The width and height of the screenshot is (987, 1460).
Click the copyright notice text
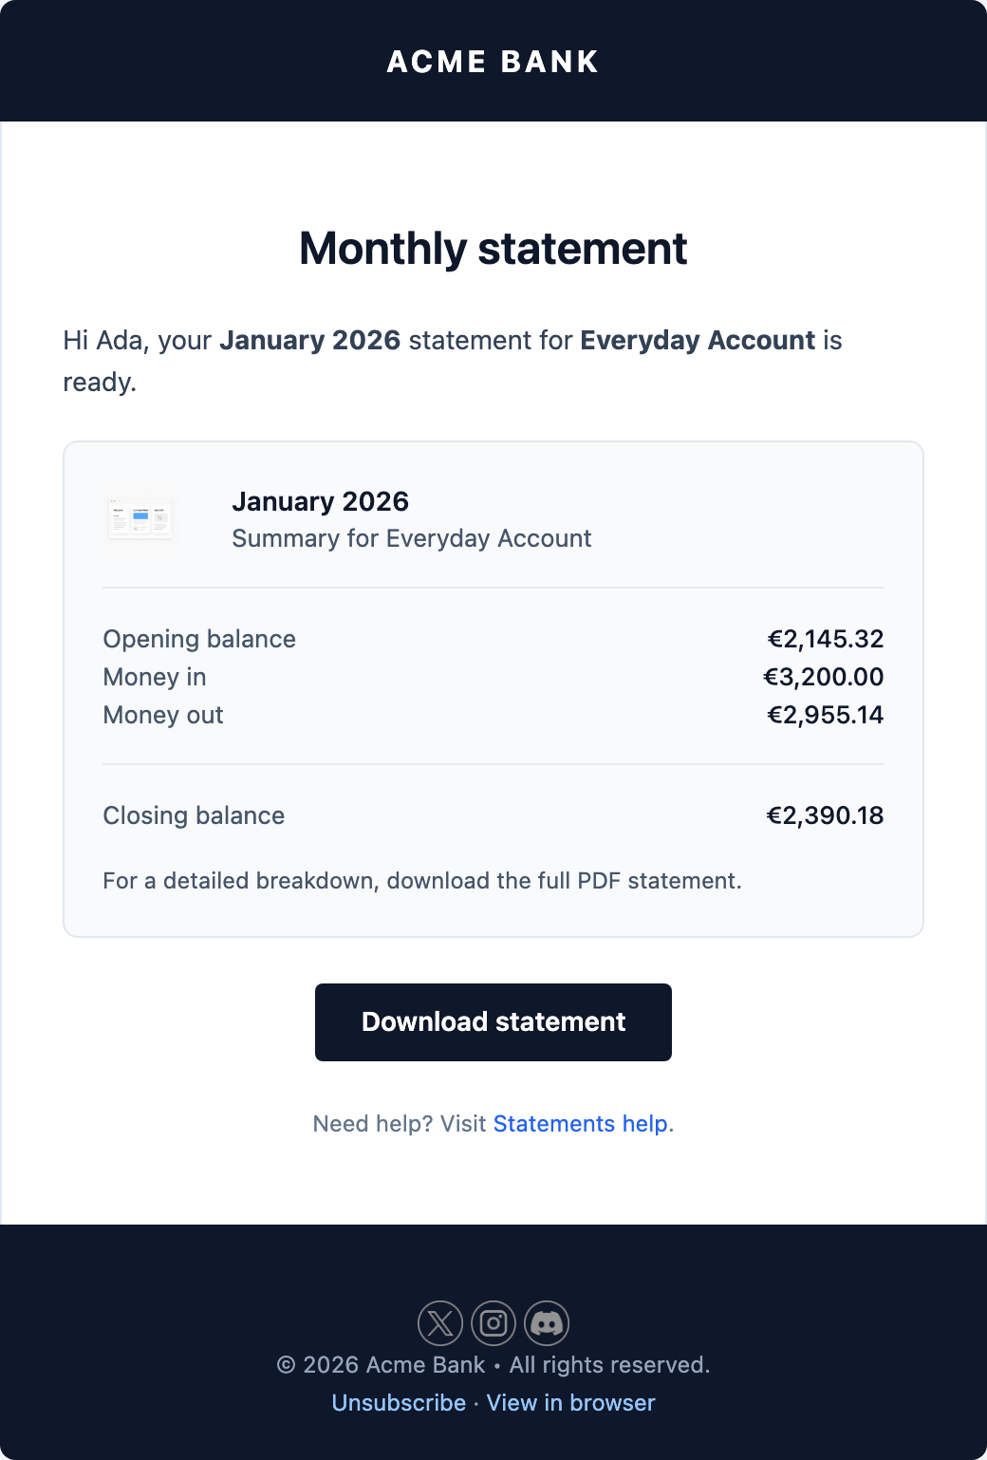tap(493, 1364)
